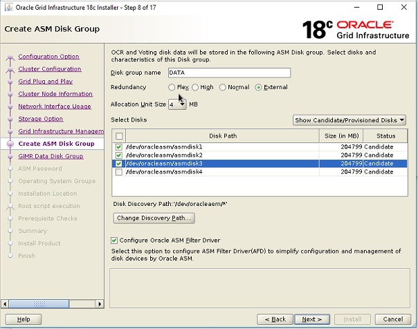Uncheck the asmdisk3 disk checkbox
The height and width of the screenshot is (329, 418).
click(119, 163)
